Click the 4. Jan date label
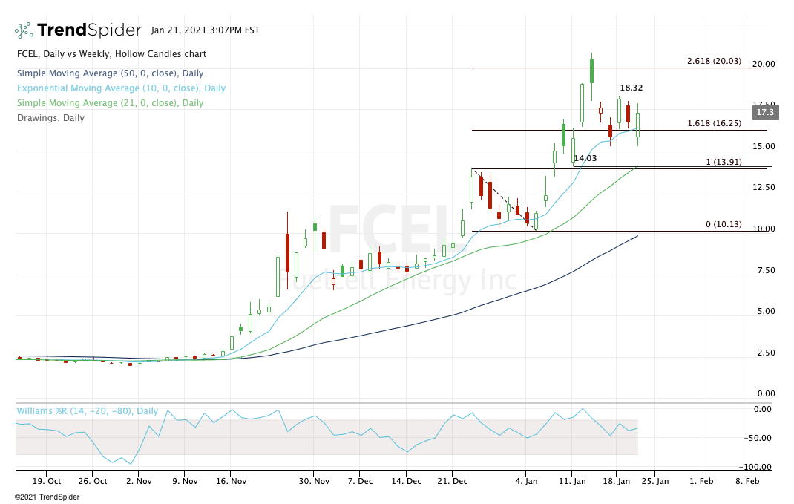Image resolution: width=794 pixels, height=504 pixels. click(x=526, y=481)
